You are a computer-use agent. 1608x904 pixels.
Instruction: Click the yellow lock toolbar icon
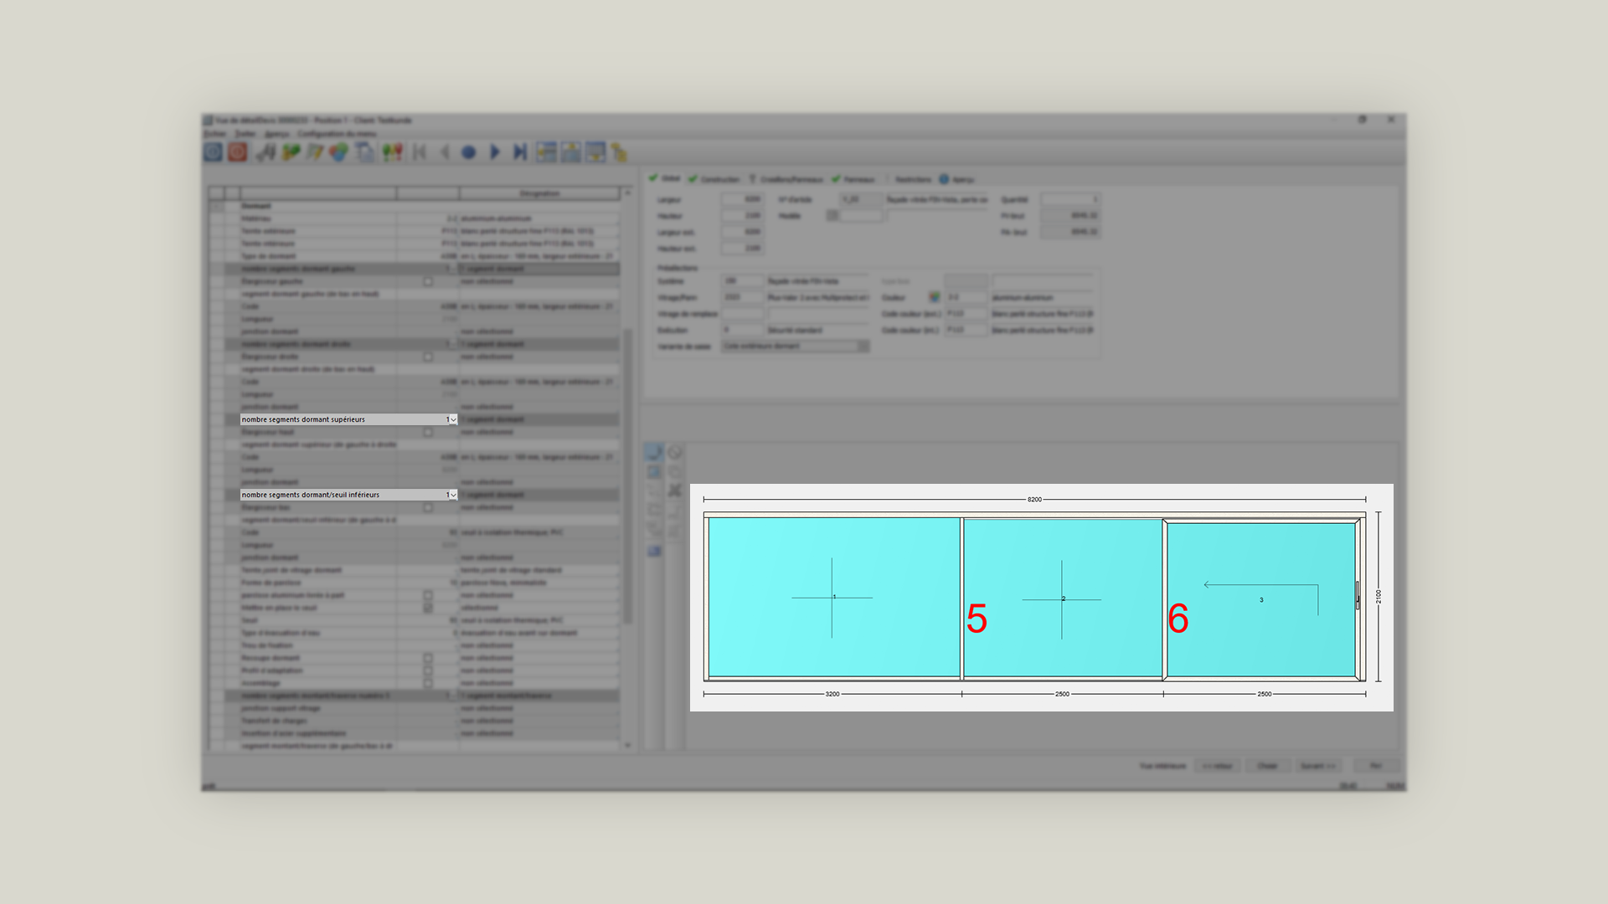(x=619, y=152)
